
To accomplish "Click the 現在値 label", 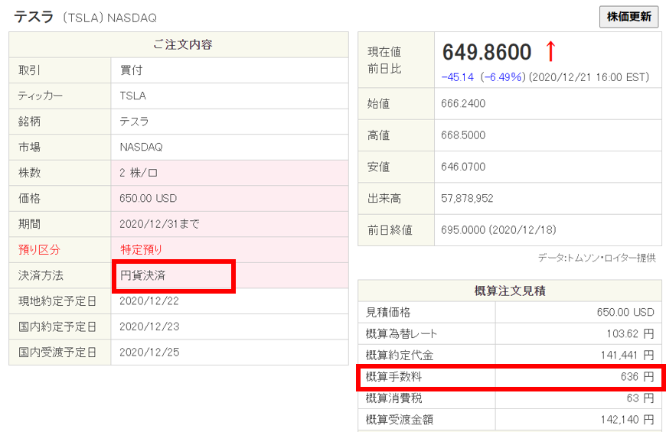I will 384,52.
